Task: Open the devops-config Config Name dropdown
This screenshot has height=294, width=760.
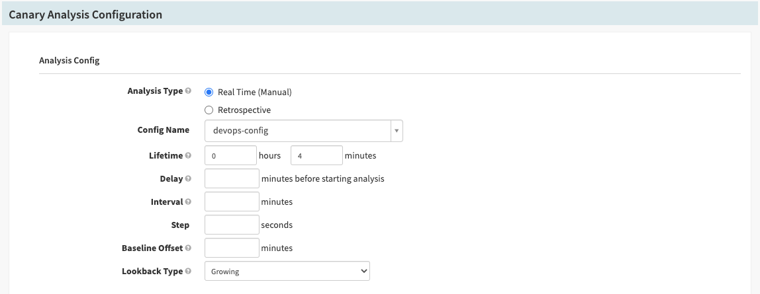Action: 303,131
